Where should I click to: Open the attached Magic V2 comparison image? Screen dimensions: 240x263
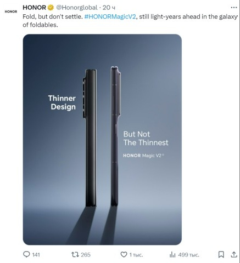[x=102, y=140]
